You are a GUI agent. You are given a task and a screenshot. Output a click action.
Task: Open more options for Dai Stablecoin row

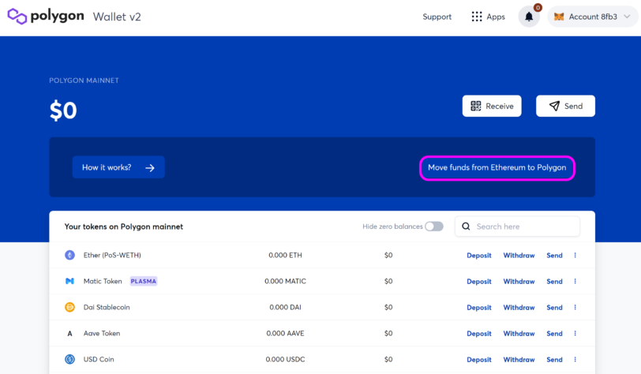(575, 308)
